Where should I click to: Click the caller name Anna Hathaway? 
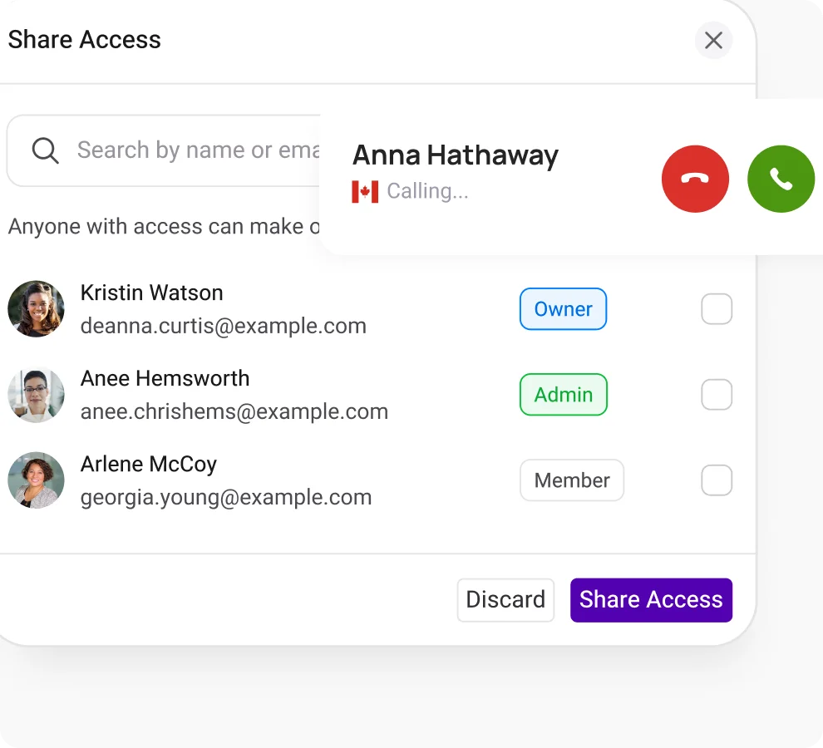tap(455, 155)
